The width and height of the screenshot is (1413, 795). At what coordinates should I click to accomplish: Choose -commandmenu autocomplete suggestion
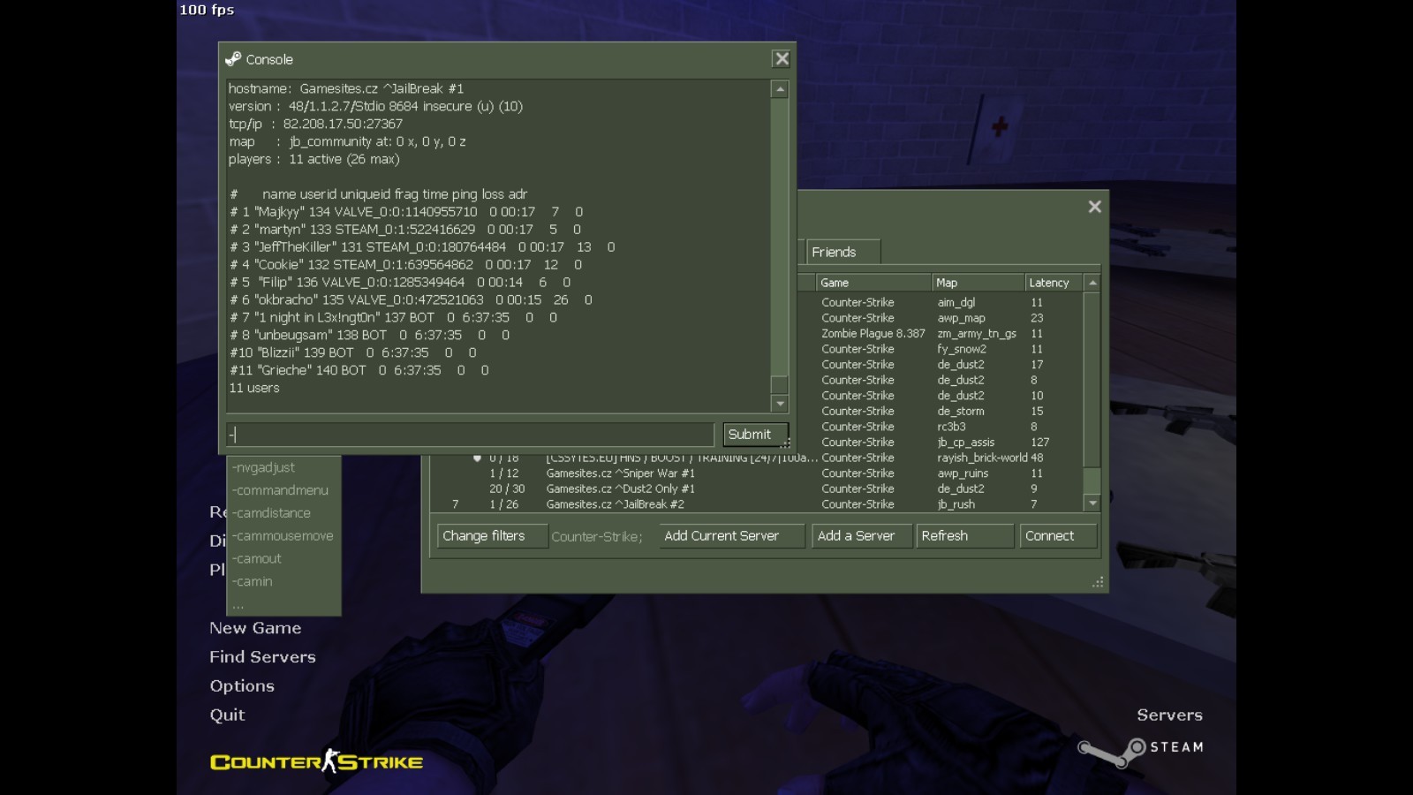283,490
